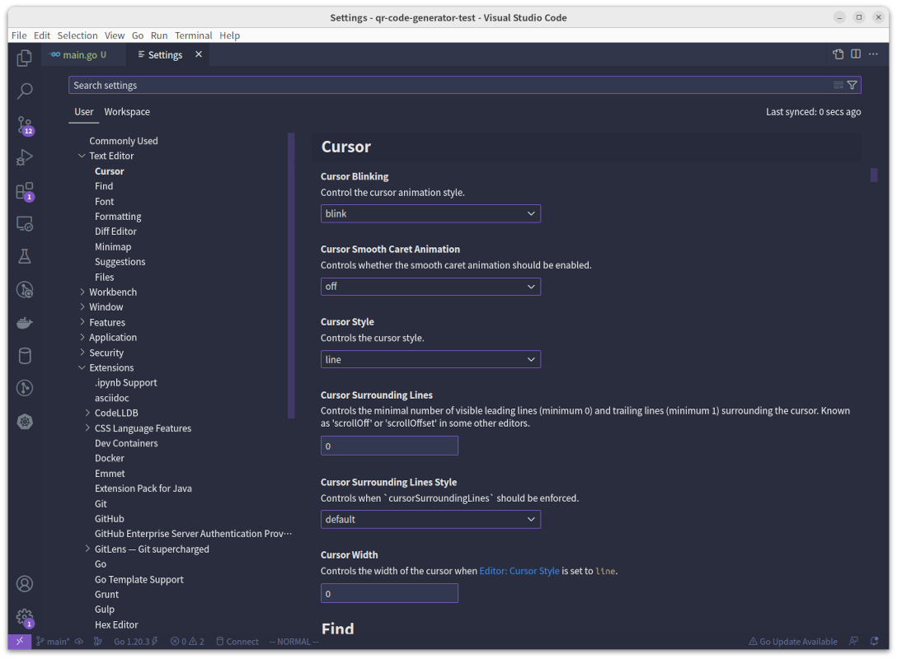This screenshot has width=897, height=659.
Task: Click Go Update Available notice
Action: (x=793, y=641)
